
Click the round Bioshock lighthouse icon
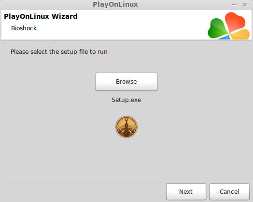point(126,127)
